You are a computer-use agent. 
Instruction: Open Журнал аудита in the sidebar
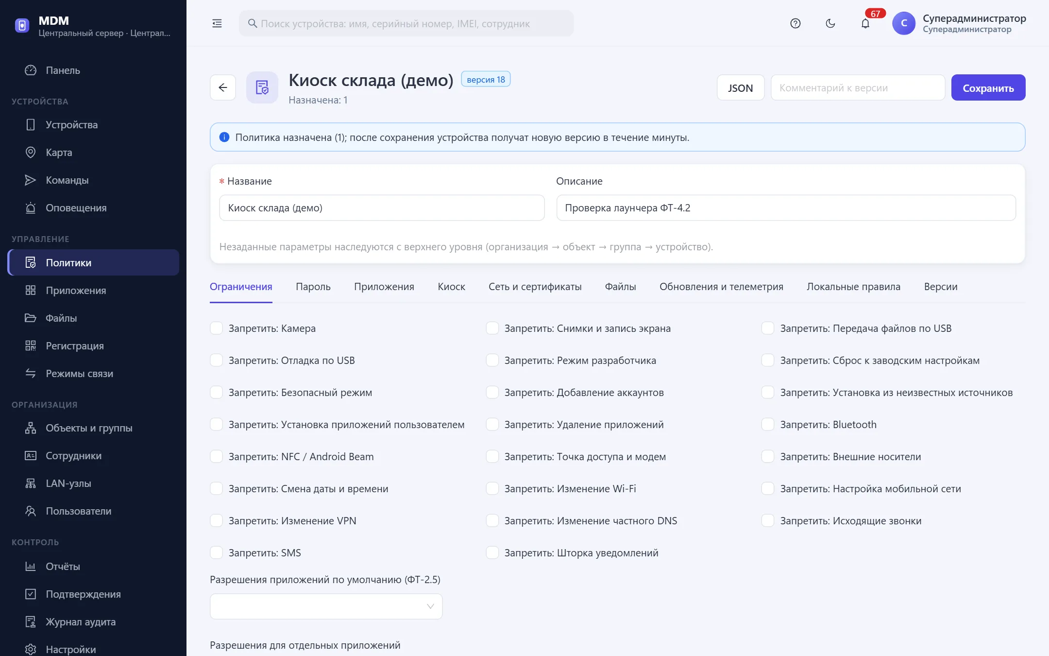(x=93, y=622)
